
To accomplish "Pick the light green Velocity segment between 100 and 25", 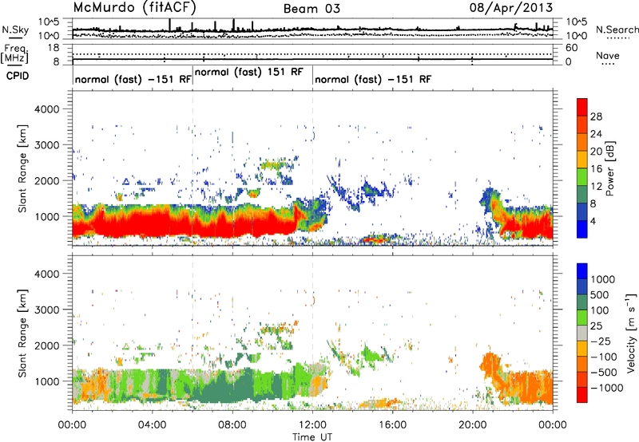I will click(x=582, y=318).
